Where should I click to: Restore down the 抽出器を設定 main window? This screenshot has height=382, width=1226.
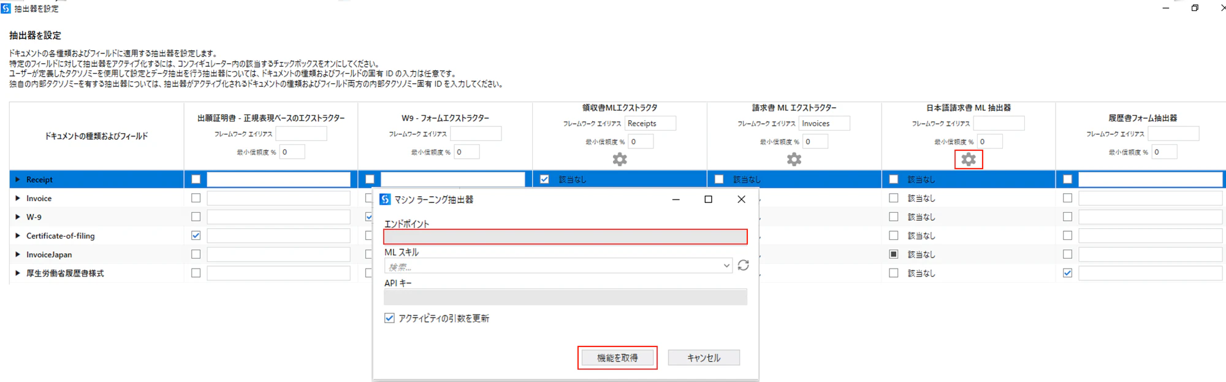[x=1195, y=8]
